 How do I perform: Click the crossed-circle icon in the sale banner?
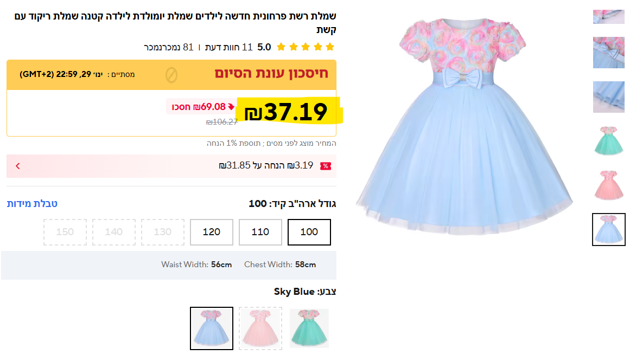click(x=171, y=75)
